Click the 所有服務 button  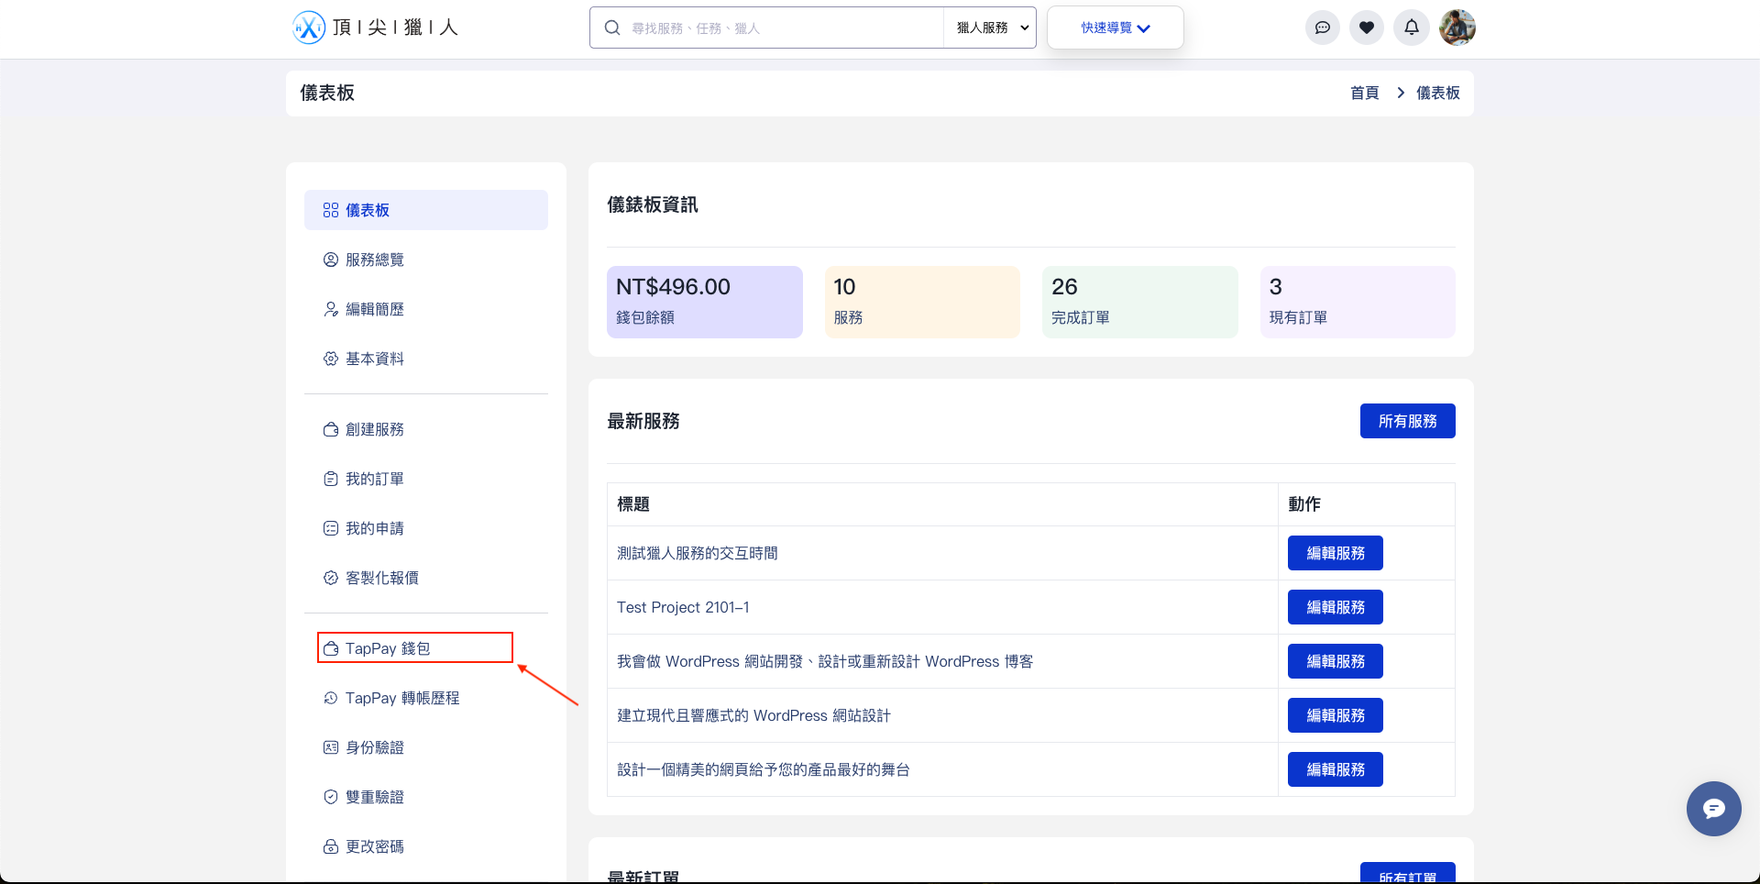[1407, 421]
